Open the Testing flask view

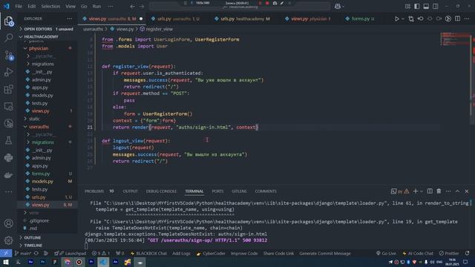[8, 140]
